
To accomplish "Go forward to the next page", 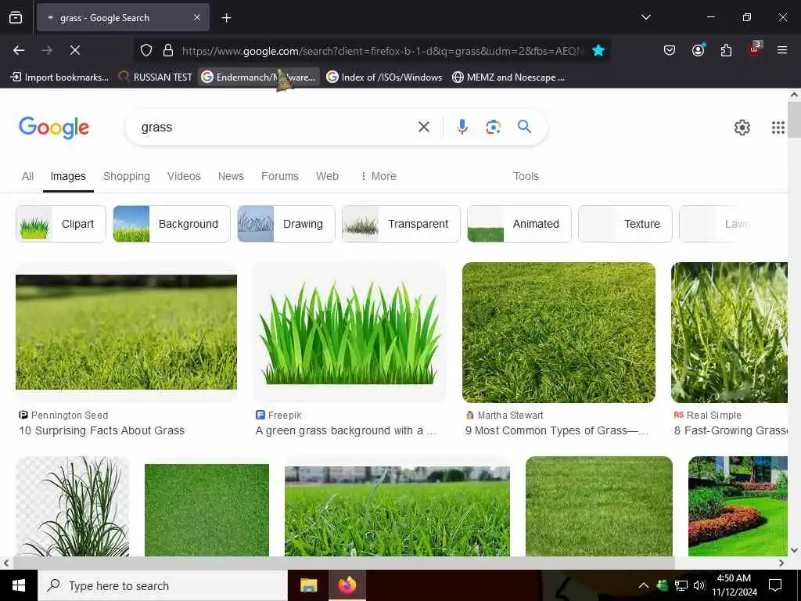I will coord(47,50).
